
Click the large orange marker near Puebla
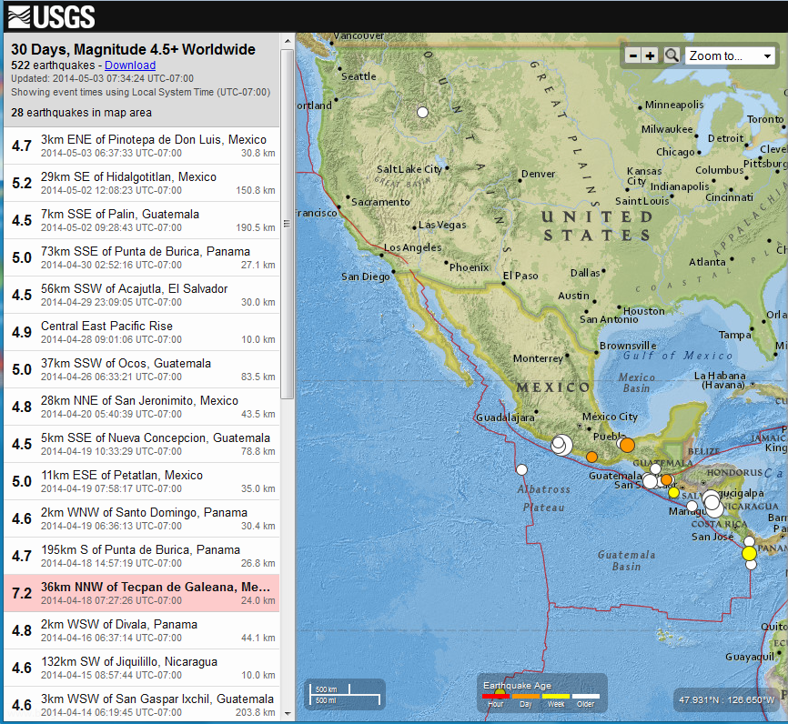pyautogui.click(x=627, y=445)
